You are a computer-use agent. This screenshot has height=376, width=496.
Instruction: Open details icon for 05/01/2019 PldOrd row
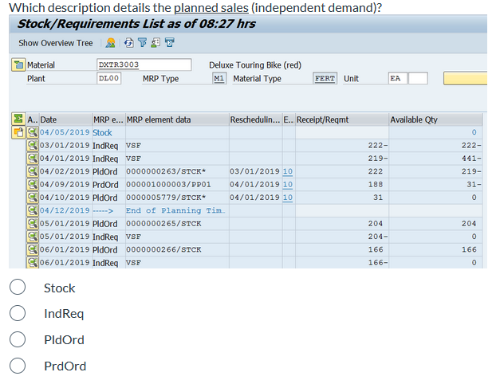(32, 224)
